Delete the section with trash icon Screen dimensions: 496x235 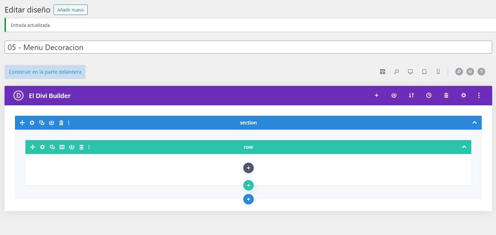click(61, 123)
